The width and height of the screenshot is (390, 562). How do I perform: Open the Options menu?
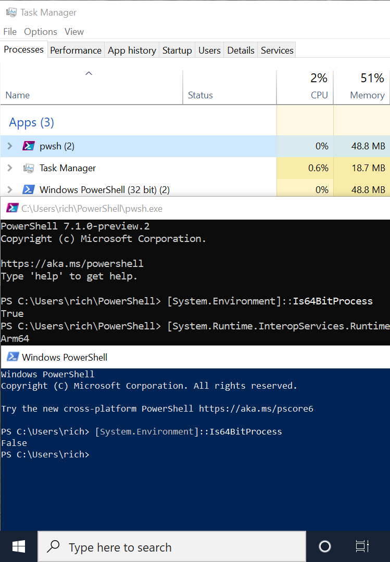[x=41, y=32]
